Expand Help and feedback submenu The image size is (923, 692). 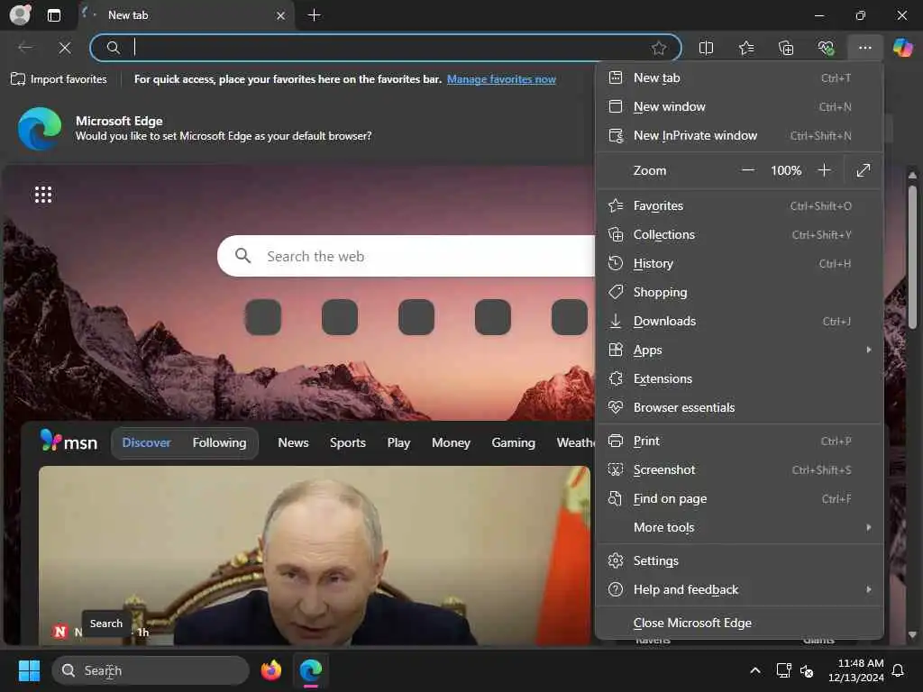point(739,589)
